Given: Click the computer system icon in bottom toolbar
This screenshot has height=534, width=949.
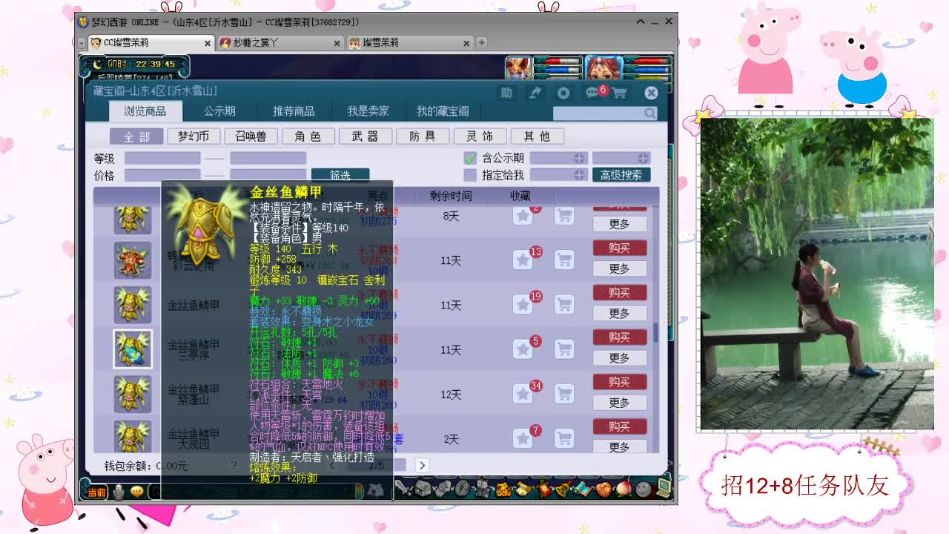Looking at the screenshot, I should point(664,489).
